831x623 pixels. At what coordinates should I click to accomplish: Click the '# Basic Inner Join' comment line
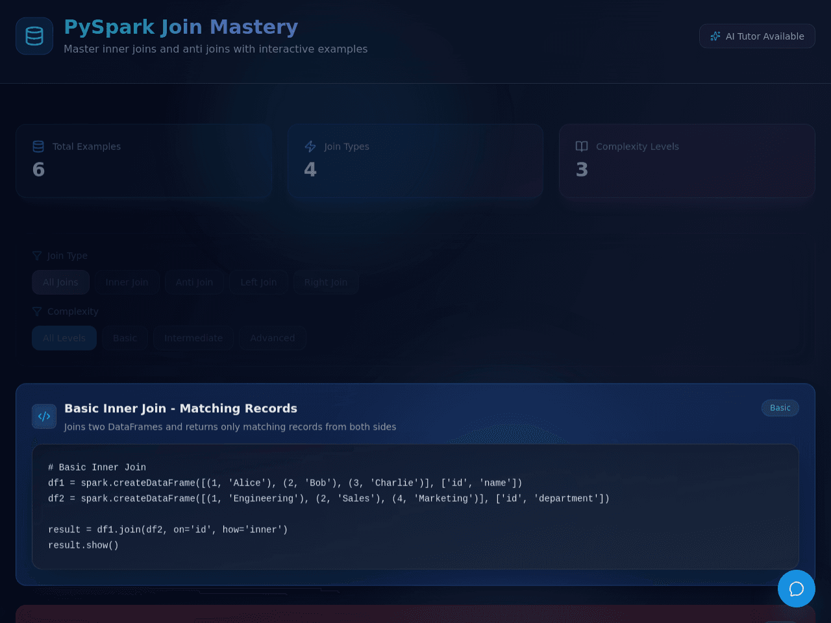[x=97, y=467]
